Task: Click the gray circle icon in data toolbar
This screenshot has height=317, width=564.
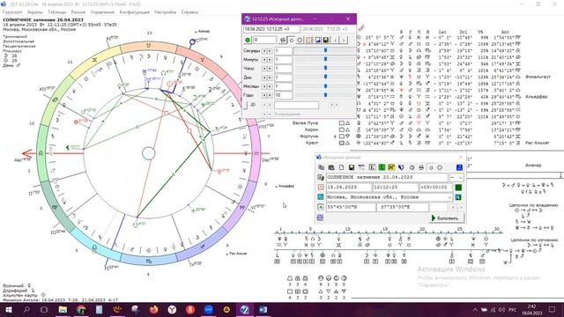Action: point(412,167)
